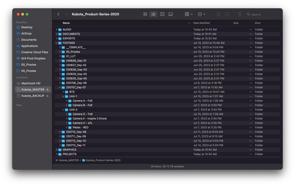The width and height of the screenshot is (295, 186).
Task: Expand the GRAPHICS folder
Action: click(x=56, y=150)
